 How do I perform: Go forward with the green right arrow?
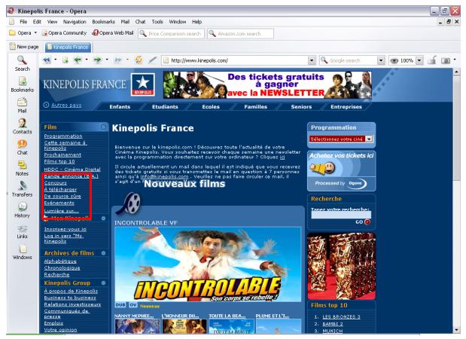(x=97, y=60)
